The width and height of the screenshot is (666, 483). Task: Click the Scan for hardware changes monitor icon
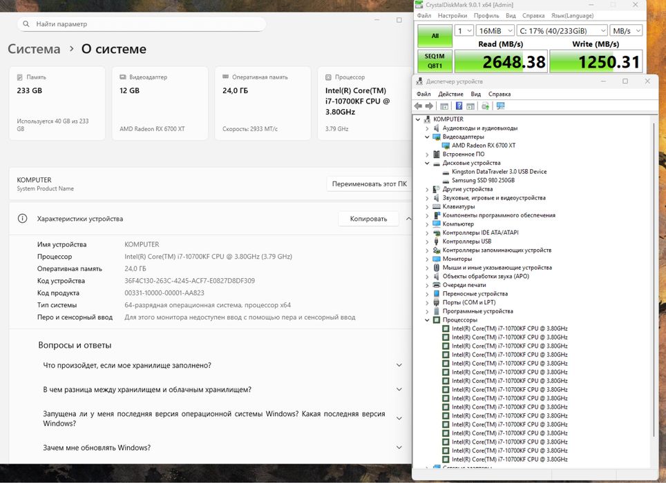pos(500,106)
